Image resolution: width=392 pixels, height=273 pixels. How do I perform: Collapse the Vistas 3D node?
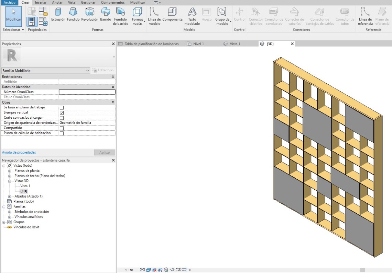10,181
